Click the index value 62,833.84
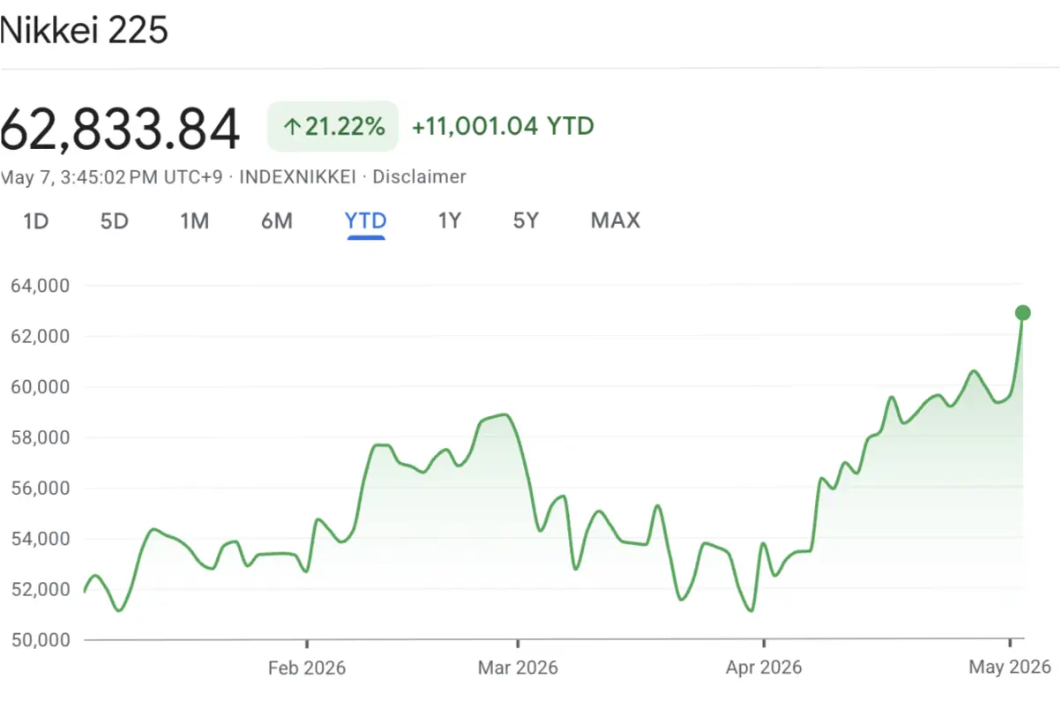1062x709 pixels. pos(120,129)
